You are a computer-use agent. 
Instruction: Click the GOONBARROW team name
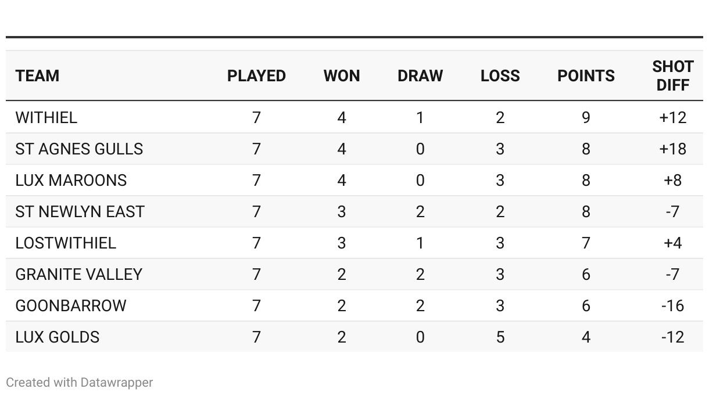71,306
